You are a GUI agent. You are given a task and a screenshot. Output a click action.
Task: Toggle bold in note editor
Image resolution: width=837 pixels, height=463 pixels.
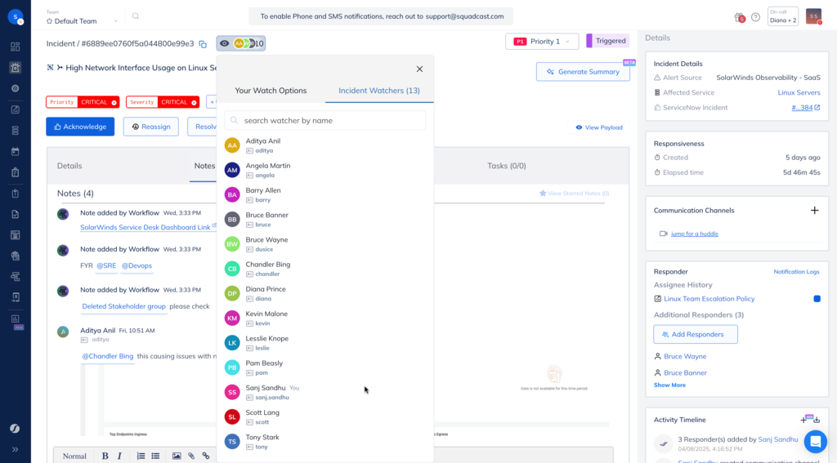pos(105,456)
